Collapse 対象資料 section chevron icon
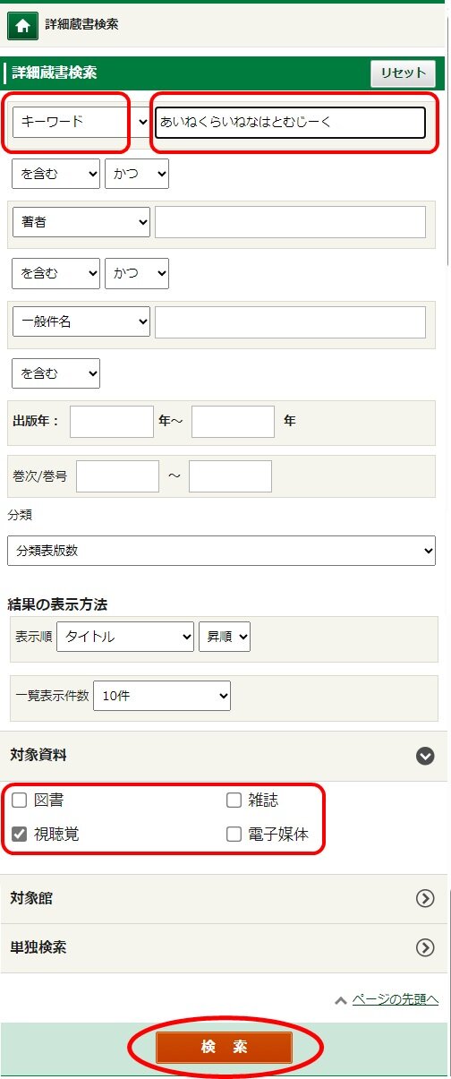Image resolution: width=451 pixels, height=1079 pixels. (x=425, y=756)
